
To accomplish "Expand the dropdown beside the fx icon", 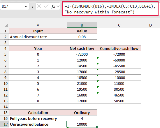I will [58, 6].
